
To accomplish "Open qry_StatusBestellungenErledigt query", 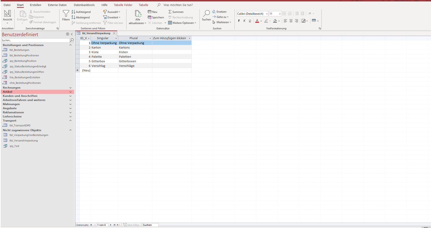I will click(28, 66).
